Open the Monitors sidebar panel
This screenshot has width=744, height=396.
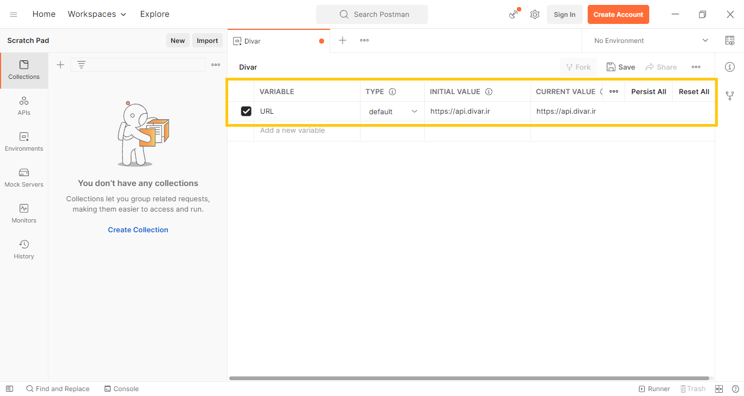tap(24, 214)
